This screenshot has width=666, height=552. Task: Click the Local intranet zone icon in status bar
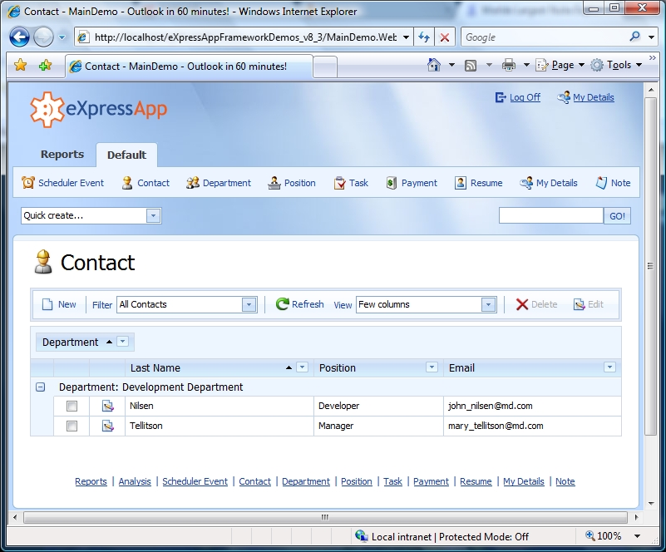pos(362,536)
